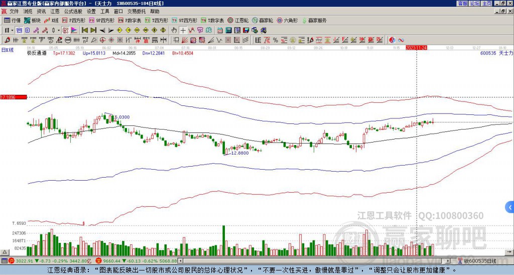Click the Tp=17.1382 value
Viewport: 514px width, 275px height.
64,53
